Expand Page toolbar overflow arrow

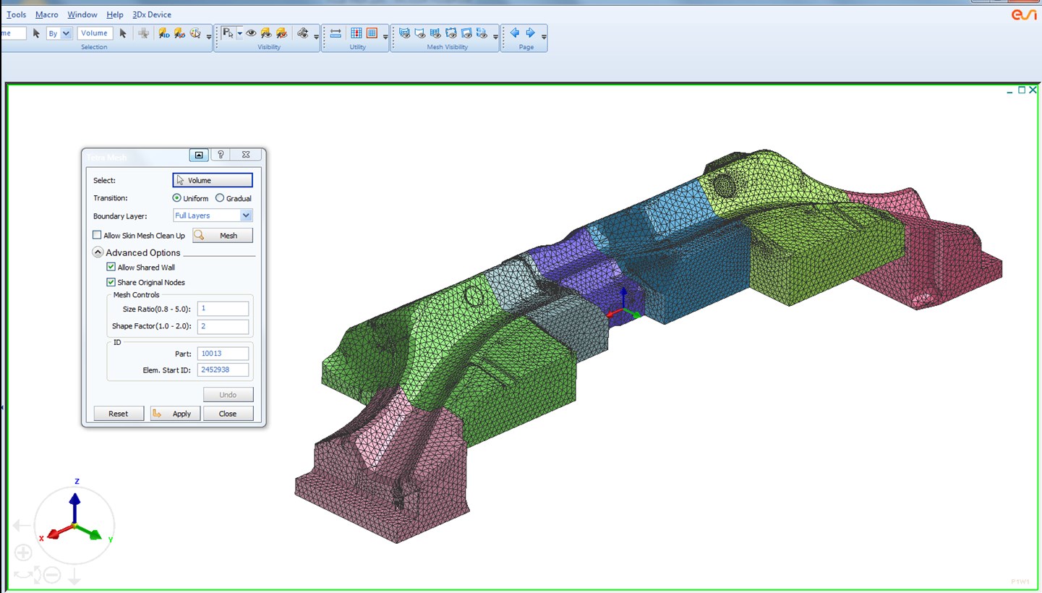tap(544, 36)
